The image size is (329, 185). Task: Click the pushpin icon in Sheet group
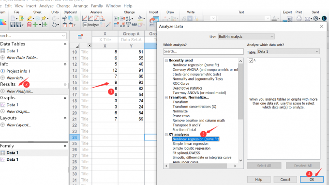44,18
